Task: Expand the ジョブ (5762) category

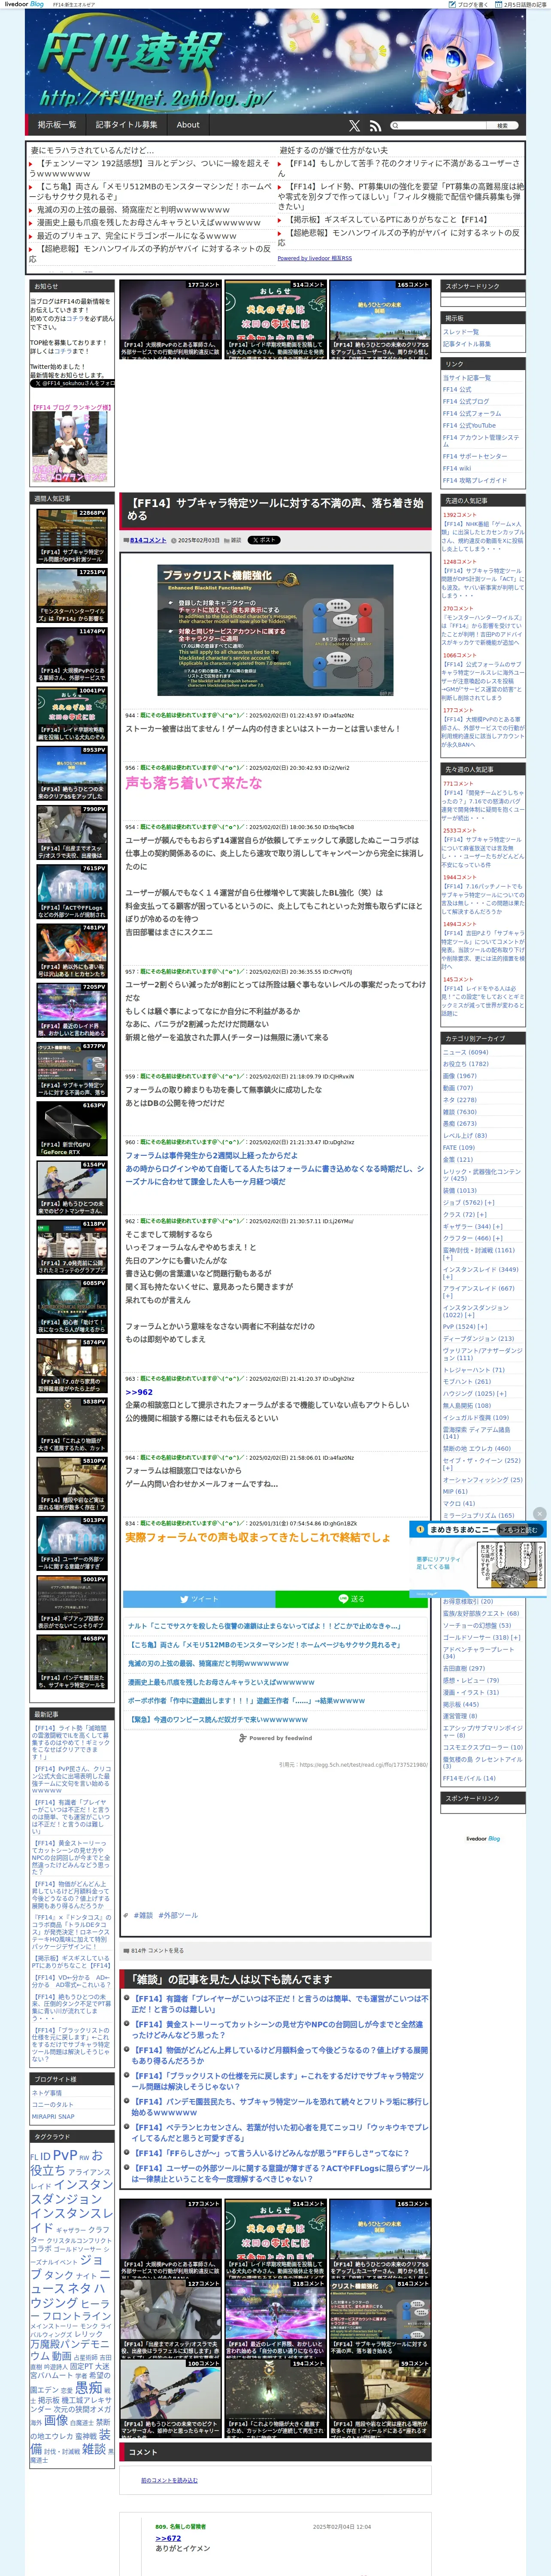Action: point(490,1203)
